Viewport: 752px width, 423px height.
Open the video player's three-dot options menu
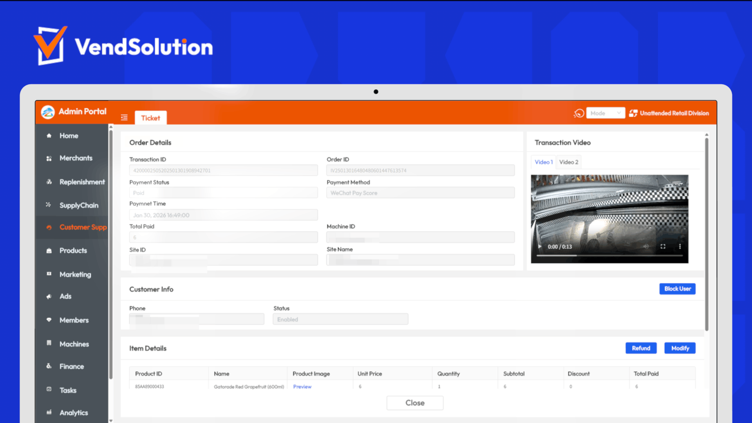click(x=680, y=247)
